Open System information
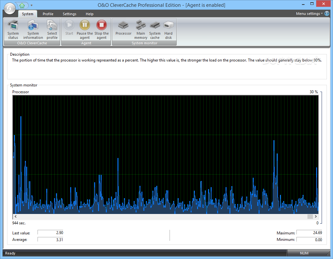This screenshot has width=333, height=259. tap(33, 29)
